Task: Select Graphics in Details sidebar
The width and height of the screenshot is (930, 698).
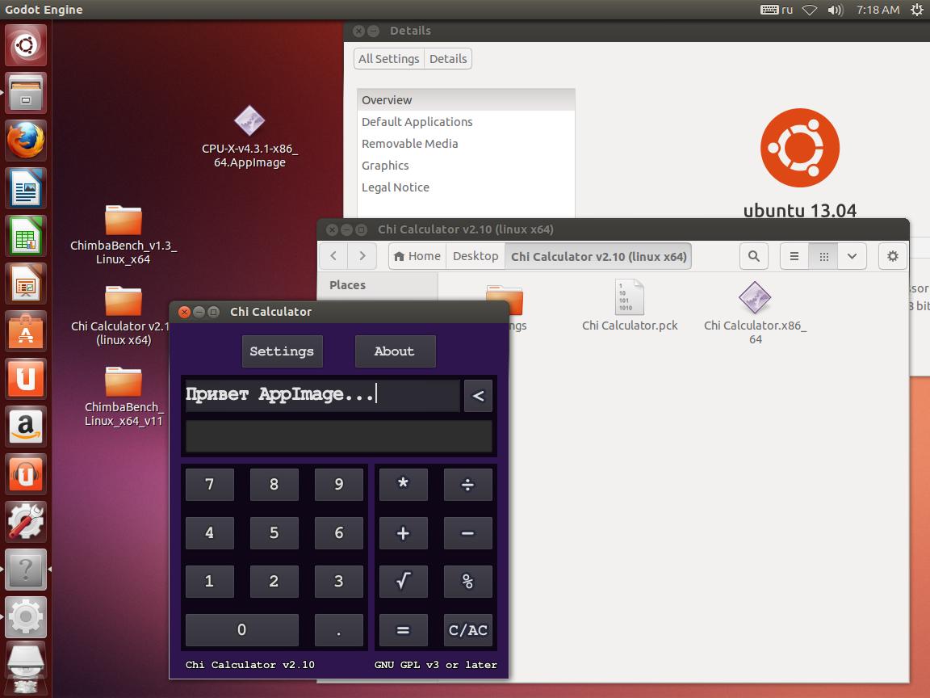Action: coord(466,166)
